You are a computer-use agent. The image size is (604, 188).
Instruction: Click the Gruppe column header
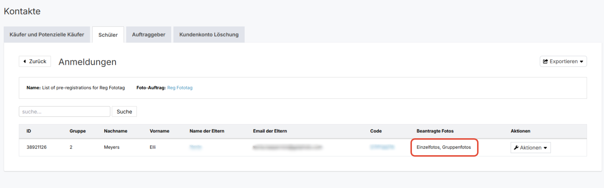point(78,131)
